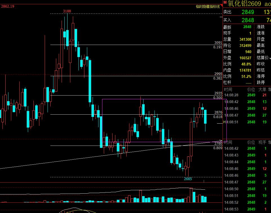Click the arrow marker at the trendline end
Screen dimensions: 271x213
221,141
